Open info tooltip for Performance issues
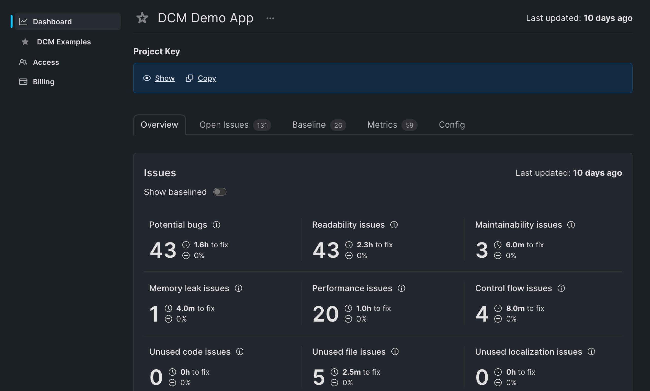Image resolution: width=650 pixels, height=391 pixels. pyautogui.click(x=401, y=288)
